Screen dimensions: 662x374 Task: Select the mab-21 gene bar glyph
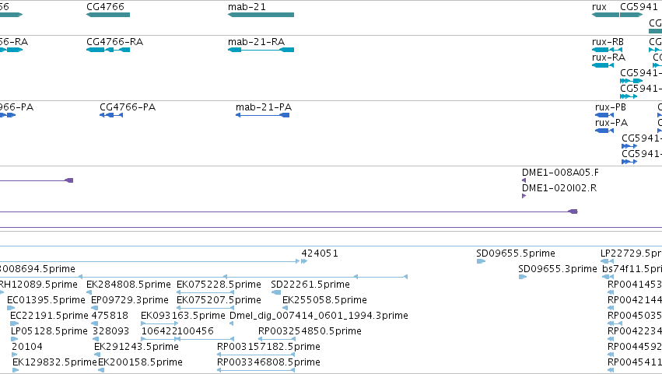click(261, 15)
